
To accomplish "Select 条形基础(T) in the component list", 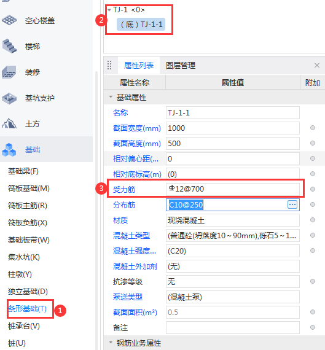I will pyautogui.click(x=28, y=309).
